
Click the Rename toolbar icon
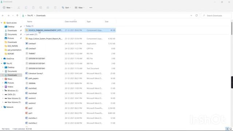point(40,8)
